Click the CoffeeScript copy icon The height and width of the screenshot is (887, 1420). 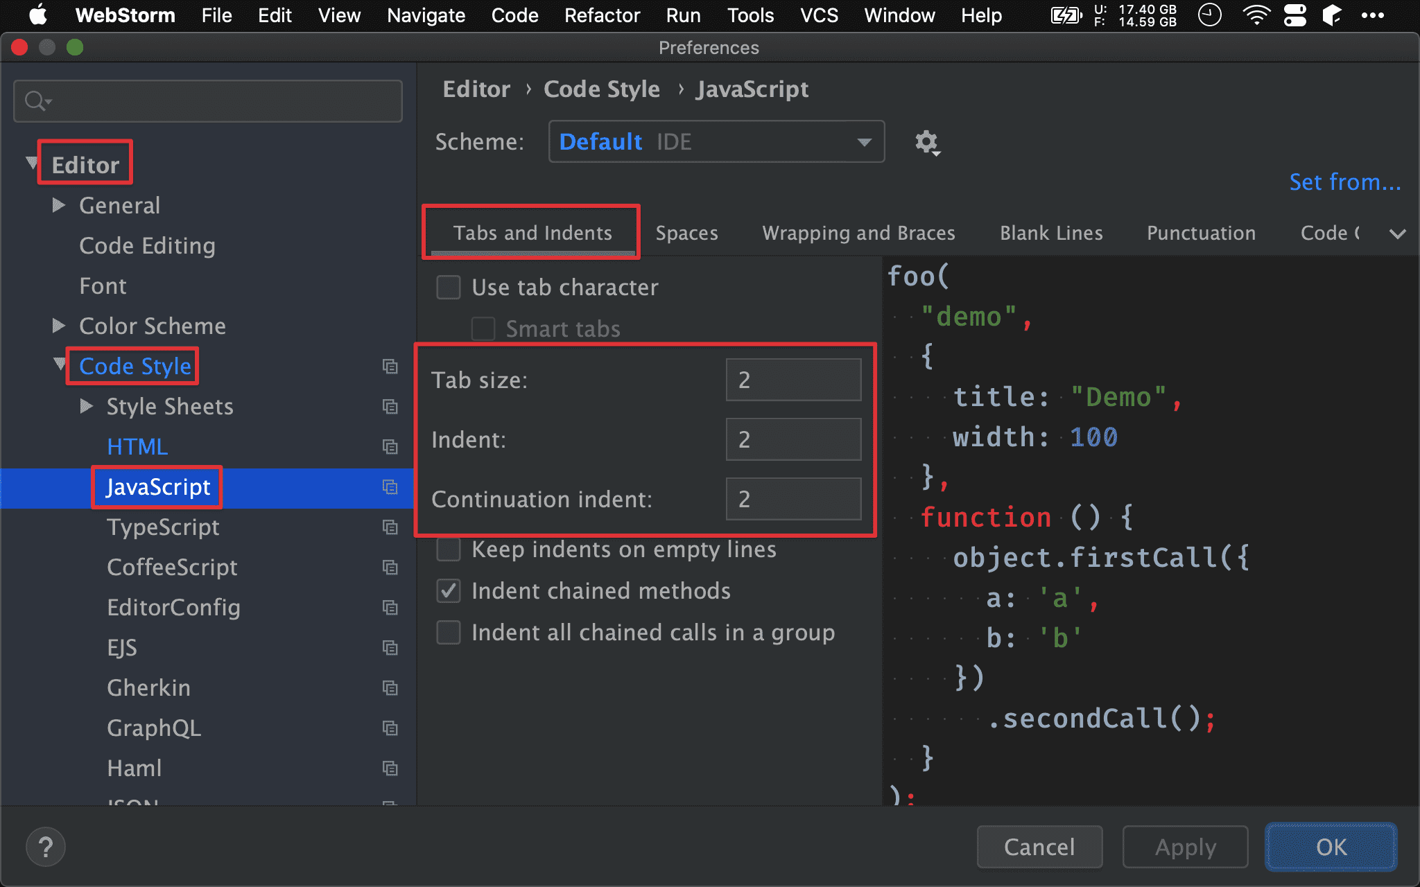pyautogui.click(x=390, y=567)
